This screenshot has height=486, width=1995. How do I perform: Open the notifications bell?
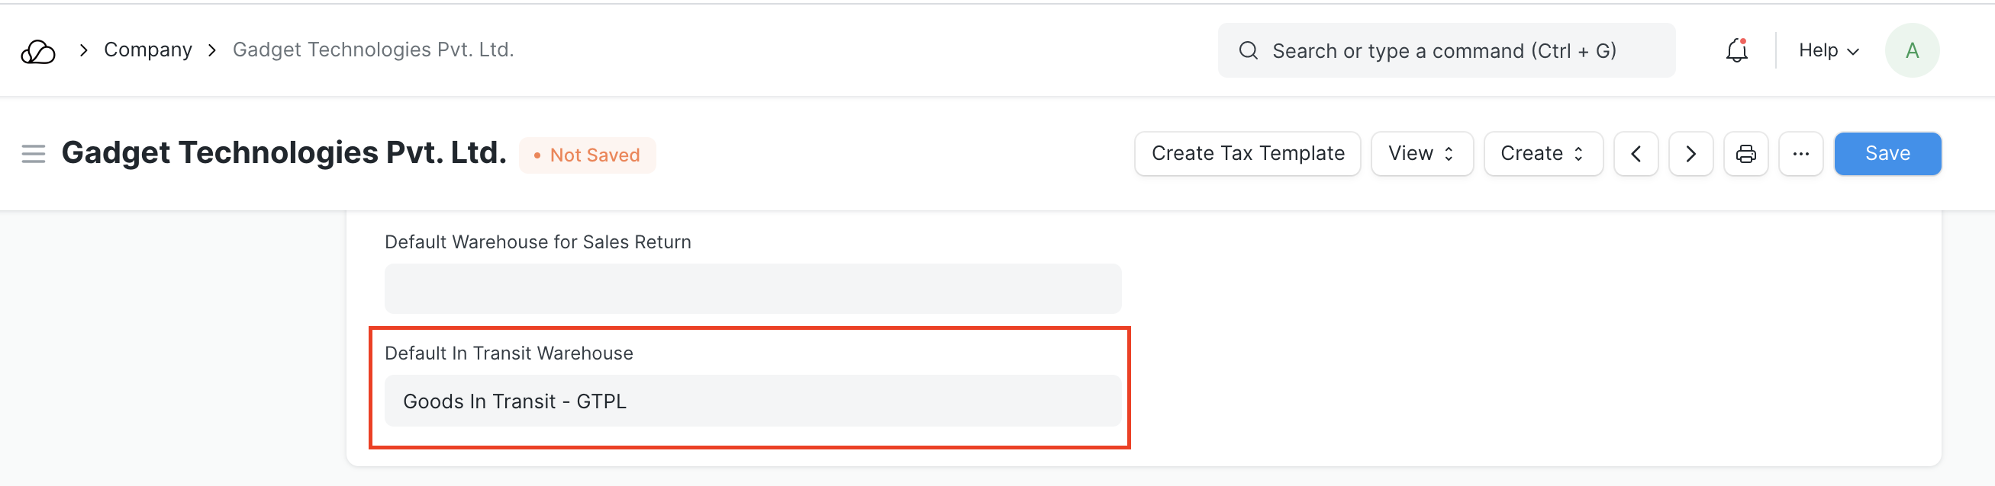1736,51
